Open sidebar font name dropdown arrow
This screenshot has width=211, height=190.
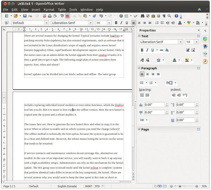pyautogui.click(x=181, y=42)
